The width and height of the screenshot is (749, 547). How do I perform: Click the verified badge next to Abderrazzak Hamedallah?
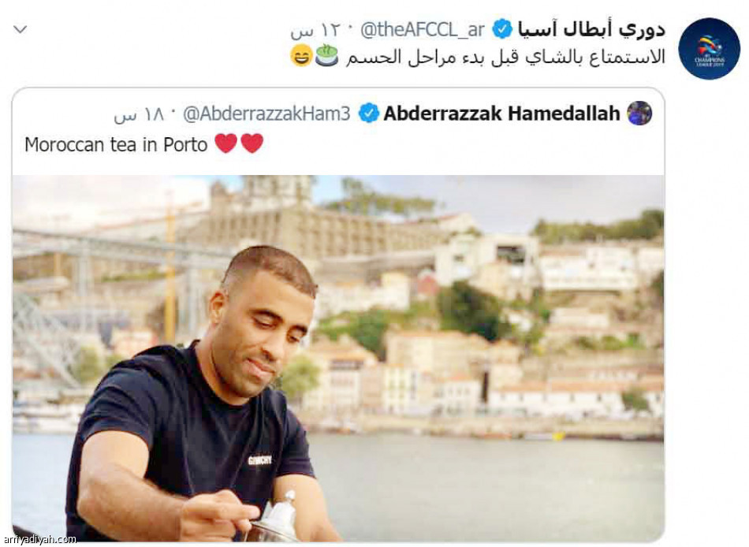tap(368, 113)
